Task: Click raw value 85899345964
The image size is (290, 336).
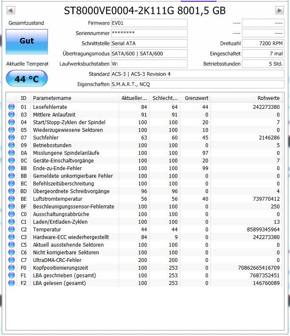Action: point(263,230)
